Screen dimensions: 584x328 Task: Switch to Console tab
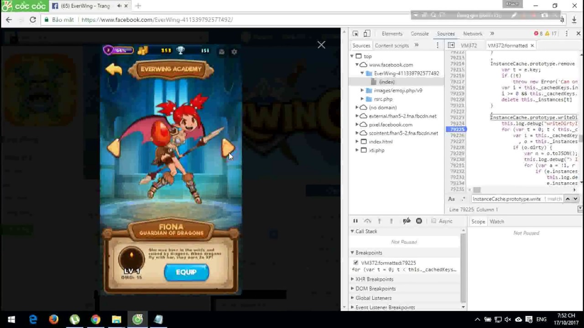419,34
